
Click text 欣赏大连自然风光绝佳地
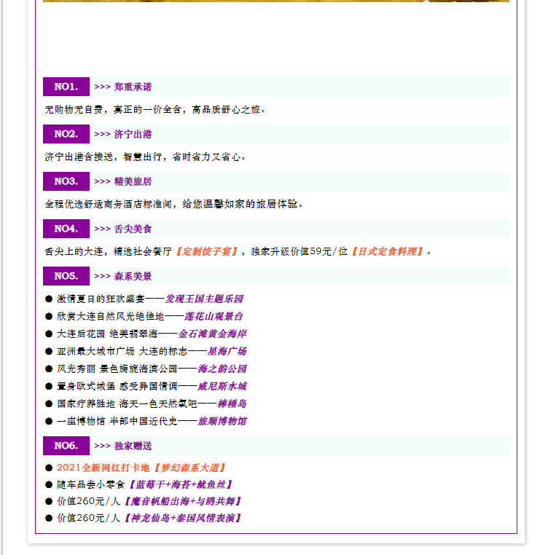click(x=111, y=316)
